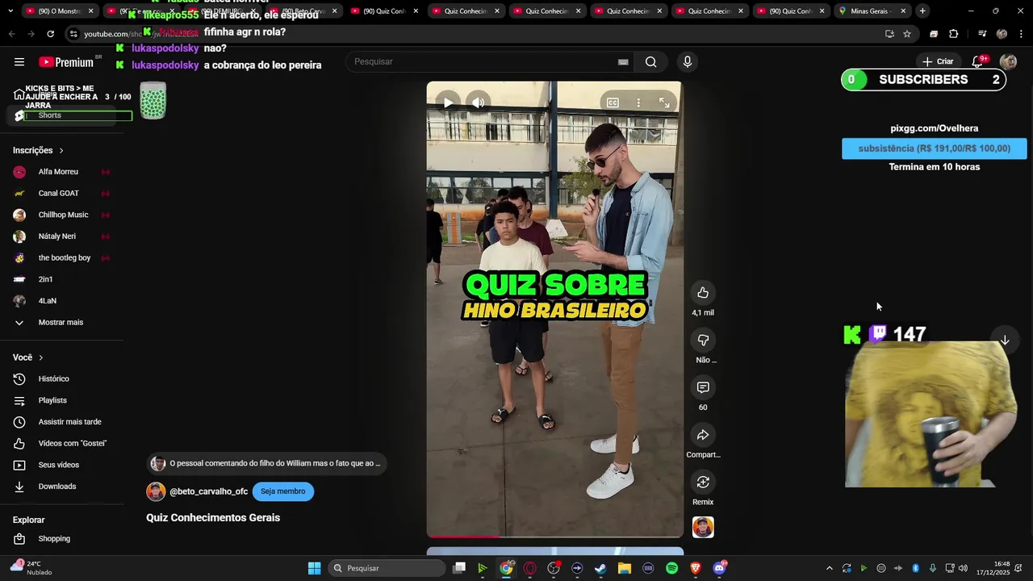Go to YouTube Premium home logo

pos(67,62)
